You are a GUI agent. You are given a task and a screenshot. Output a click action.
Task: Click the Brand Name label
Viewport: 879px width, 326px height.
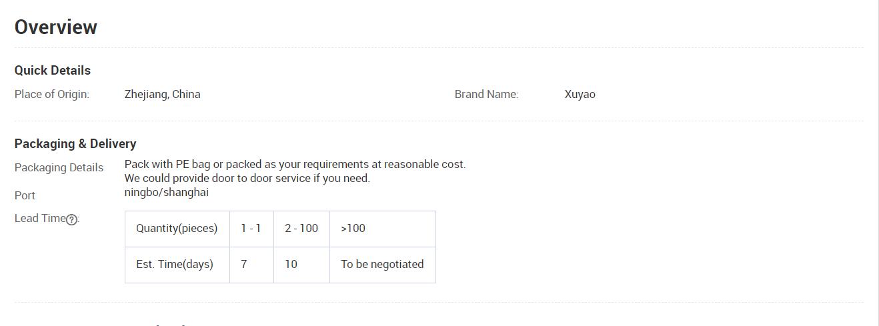486,94
